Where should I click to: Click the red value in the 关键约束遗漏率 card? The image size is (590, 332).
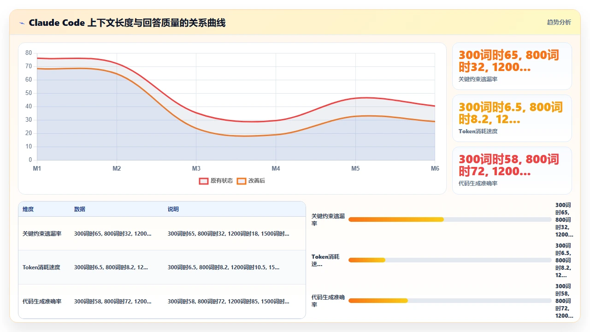(x=509, y=61)
